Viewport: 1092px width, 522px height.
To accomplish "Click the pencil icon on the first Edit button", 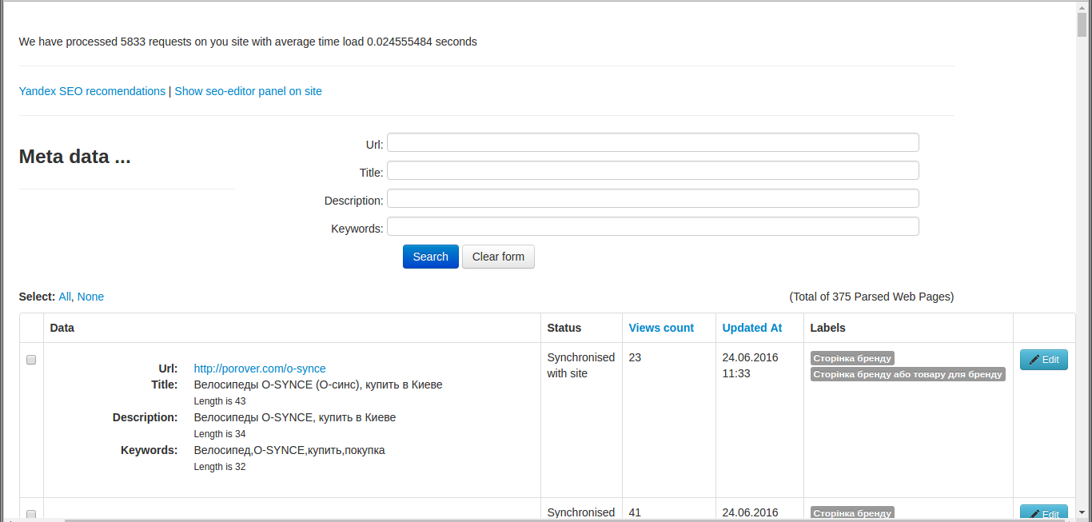I will 1035,360.
